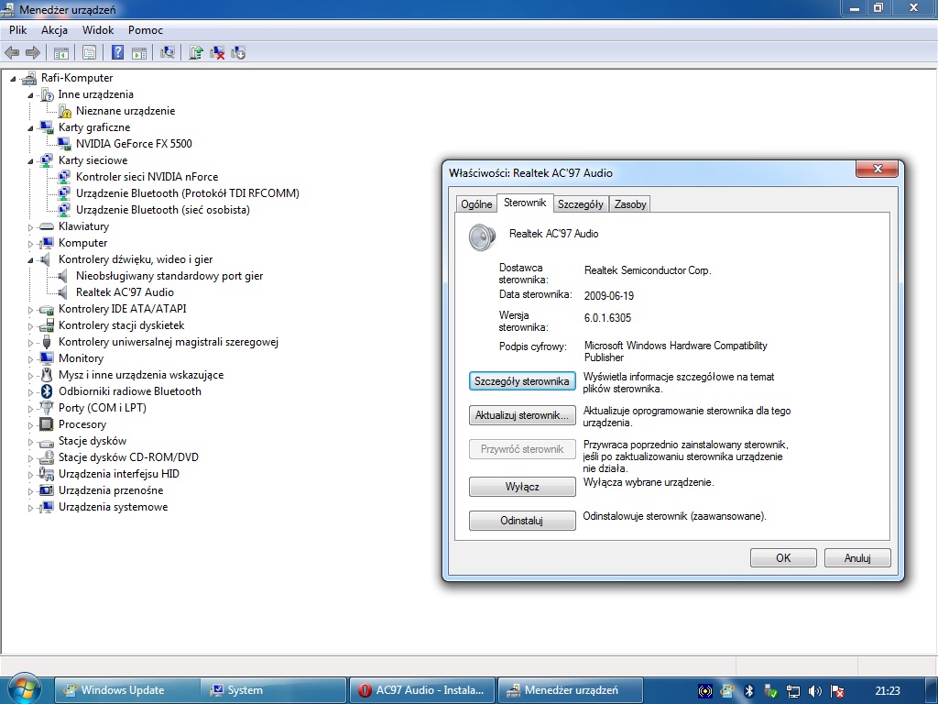Click Update driver software toolbar icon
This screenshot has height=704, width=938.
pyautogui.click(x=196, y=52)
